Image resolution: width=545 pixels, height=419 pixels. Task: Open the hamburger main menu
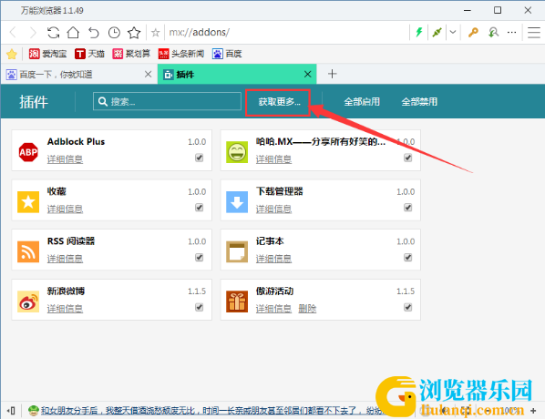click(x=534, y=32)
